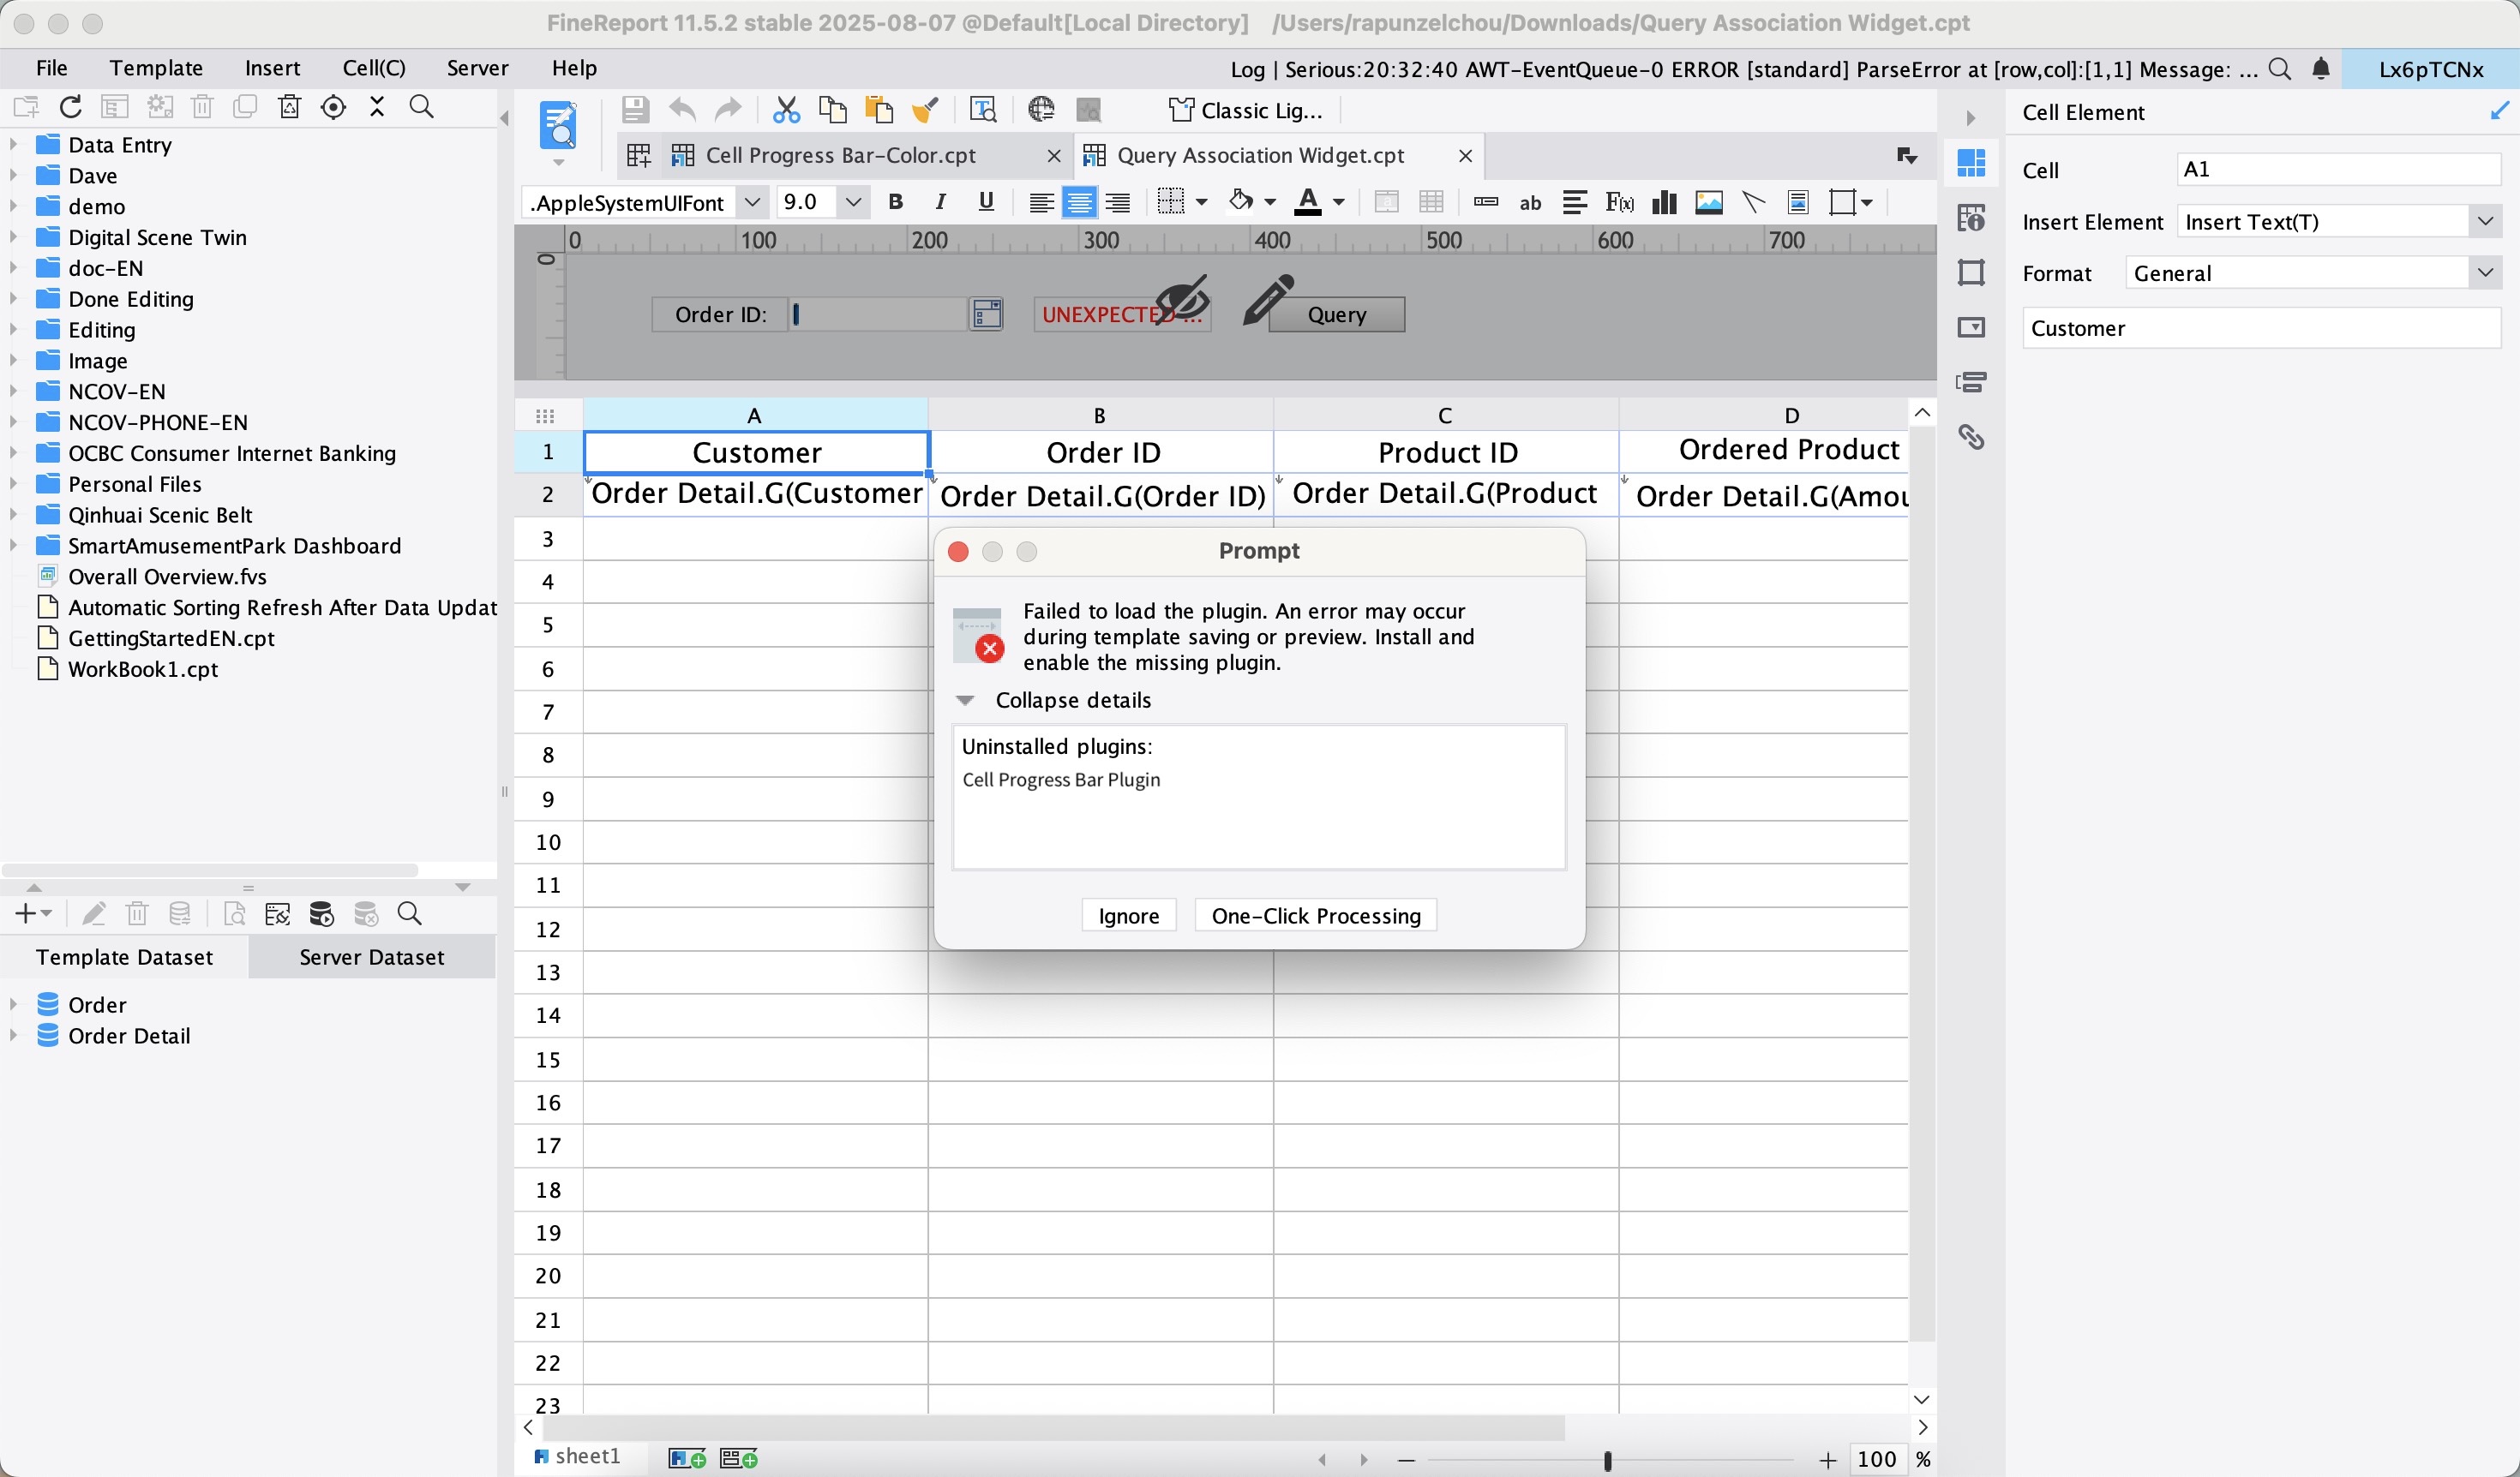Click the zoom slider handle
Screen dimensions: 2520x1477
(1607, 1460)
